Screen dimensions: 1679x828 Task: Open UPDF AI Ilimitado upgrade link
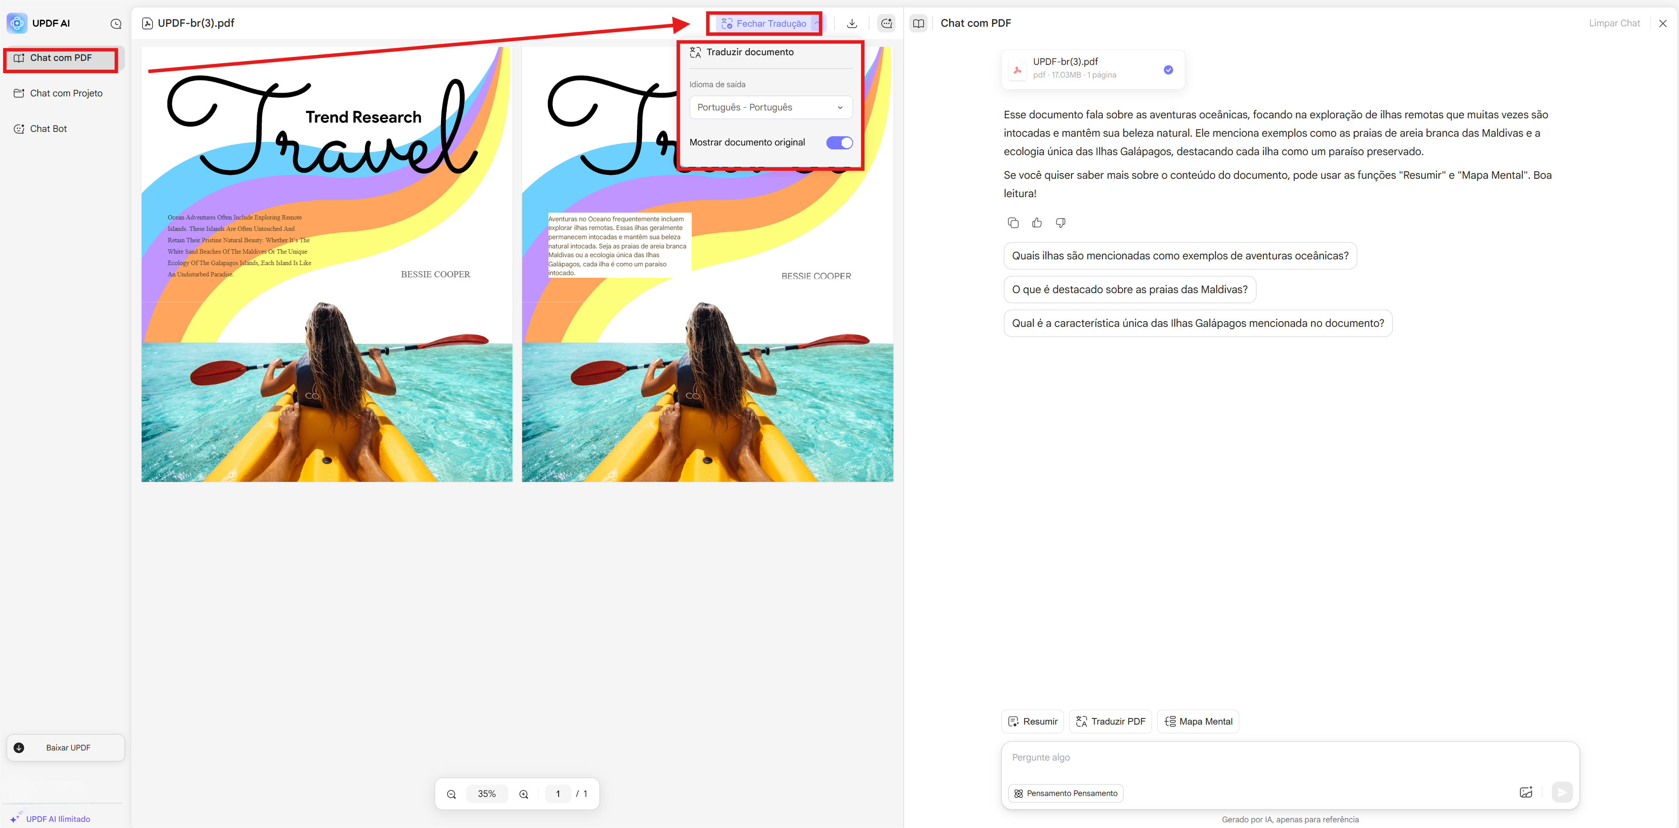[50, 819]
